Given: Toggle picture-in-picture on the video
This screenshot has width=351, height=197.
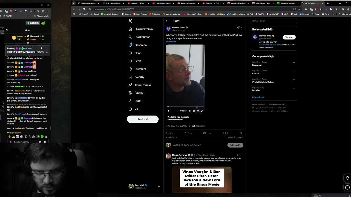Looking at the screenshot, I should [x=198, y=111].
